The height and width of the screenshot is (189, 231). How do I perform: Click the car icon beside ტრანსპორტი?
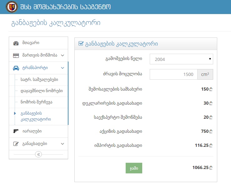tap(16, 68)
